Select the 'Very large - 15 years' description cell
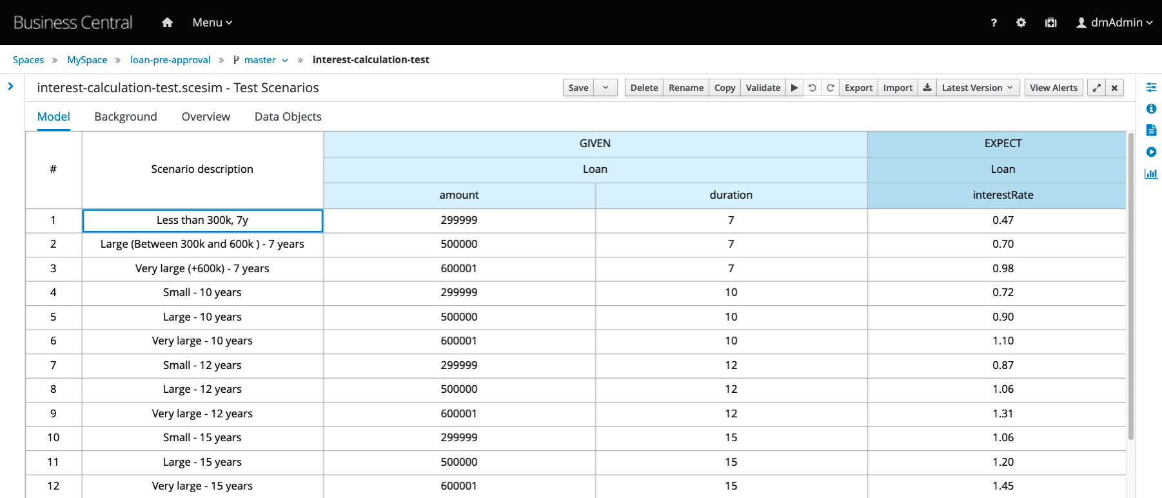 pos(202,486)
